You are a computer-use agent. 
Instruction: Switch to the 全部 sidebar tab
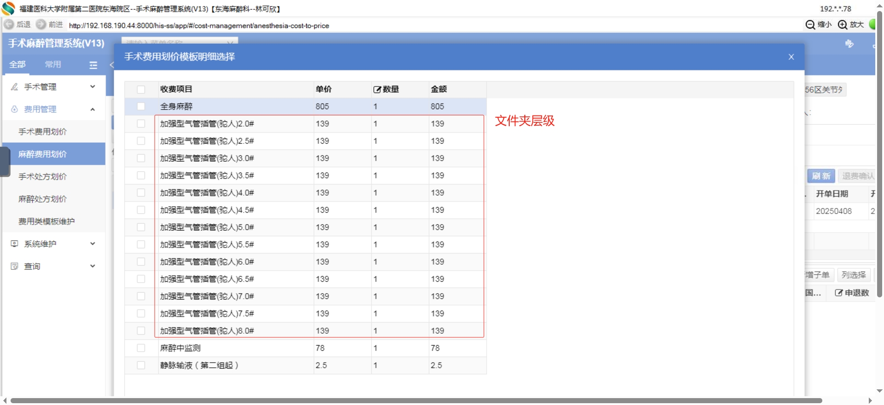point(17,64)
